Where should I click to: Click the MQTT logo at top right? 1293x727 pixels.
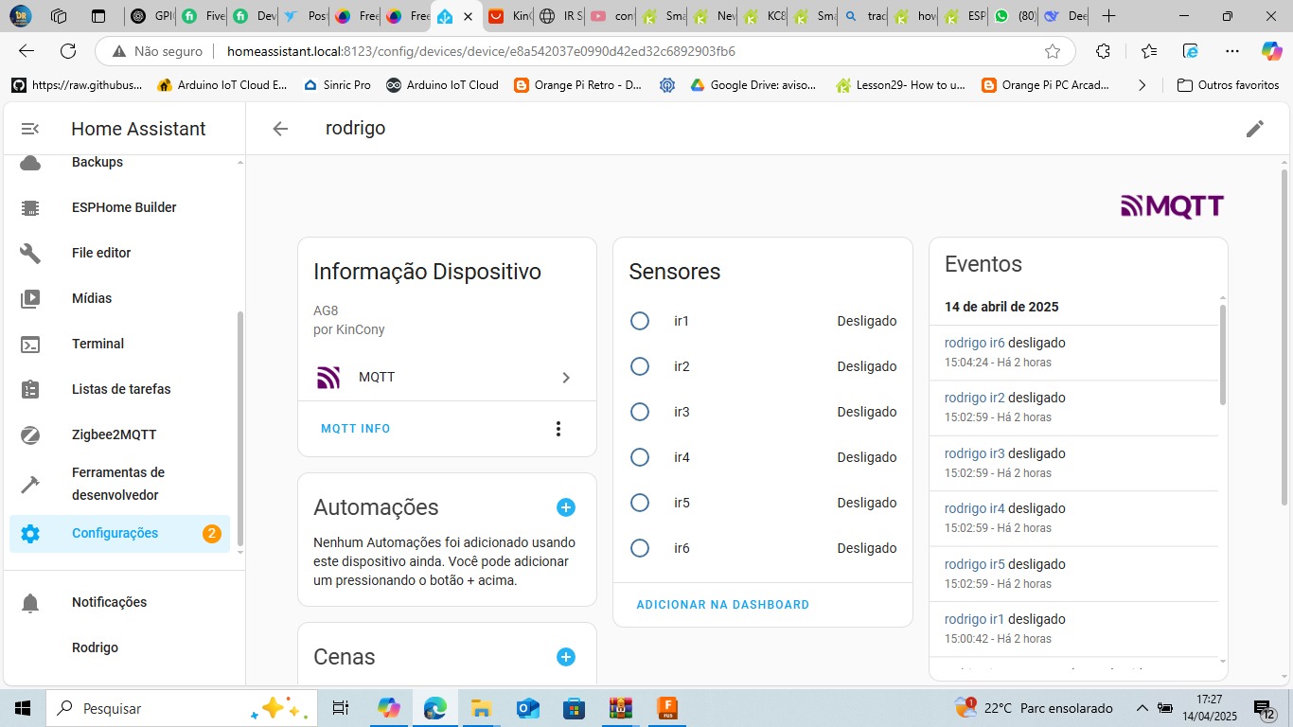tap(1172, 206)
